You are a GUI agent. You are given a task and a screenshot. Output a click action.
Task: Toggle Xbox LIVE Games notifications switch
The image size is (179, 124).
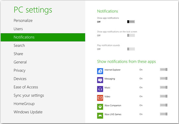164,114
